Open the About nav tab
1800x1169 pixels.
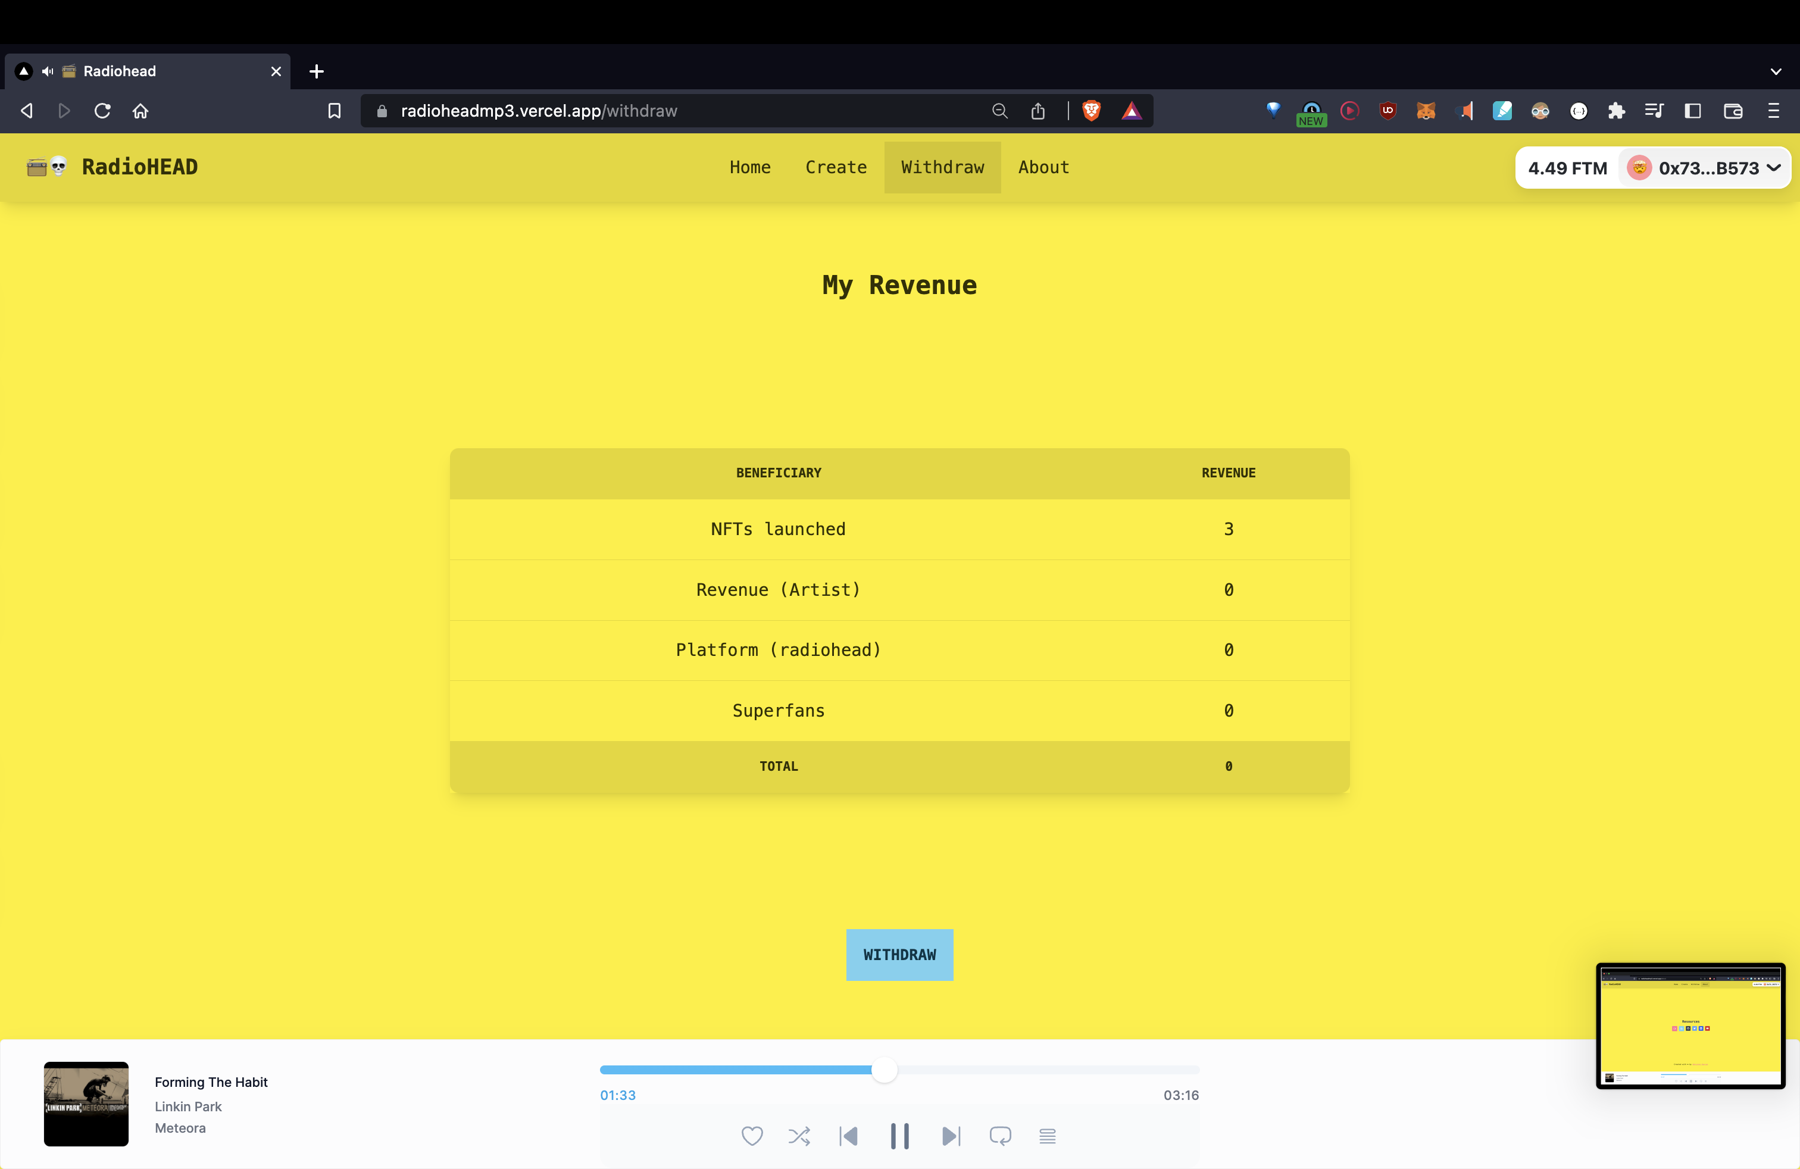coord(1043,167)
